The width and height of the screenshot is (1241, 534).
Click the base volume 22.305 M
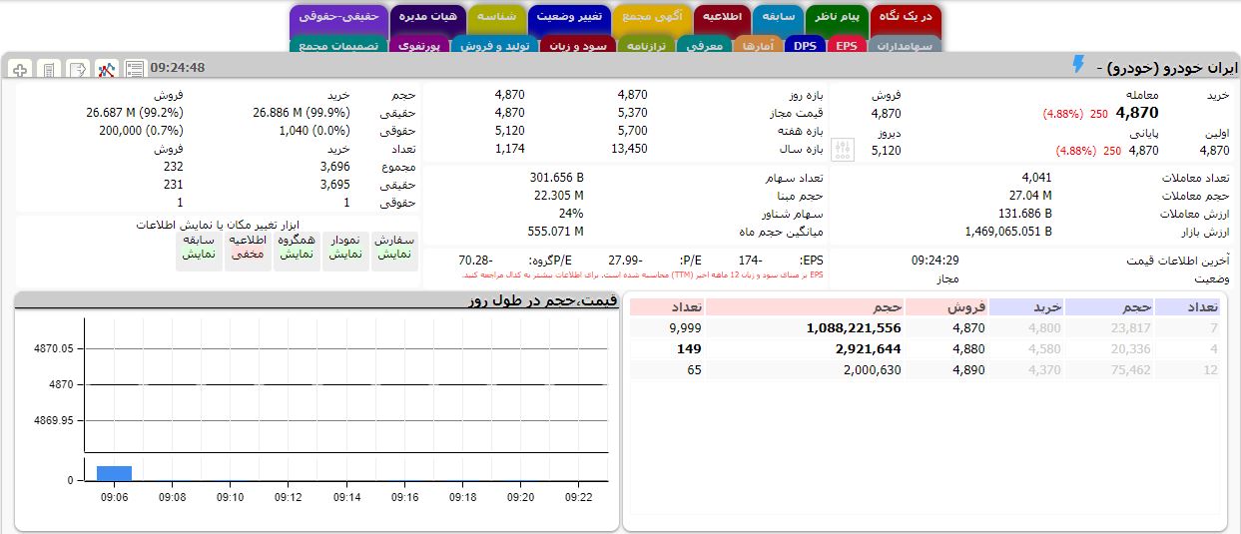click(559, 195)
